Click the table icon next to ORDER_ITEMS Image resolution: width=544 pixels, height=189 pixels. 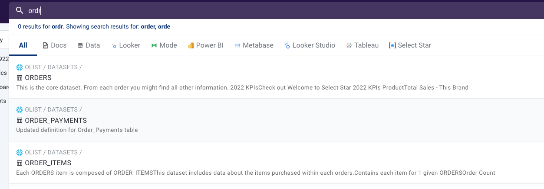coord(19,163)
